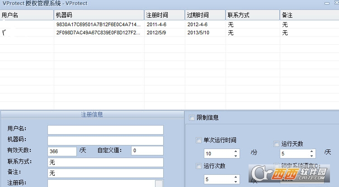Click expiry date 2013/5/10
The width and height of the screenshot is (339, 187).
pos(198,33)
